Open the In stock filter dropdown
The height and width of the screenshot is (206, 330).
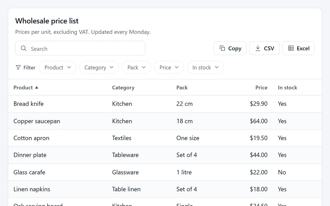point(205,67)
